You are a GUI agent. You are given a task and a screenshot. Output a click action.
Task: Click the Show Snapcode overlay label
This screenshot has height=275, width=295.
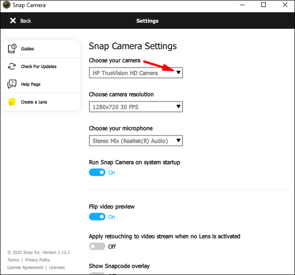point(119,266)
